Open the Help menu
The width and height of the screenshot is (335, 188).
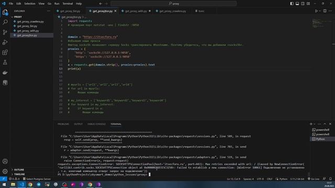tap(79, 4)
